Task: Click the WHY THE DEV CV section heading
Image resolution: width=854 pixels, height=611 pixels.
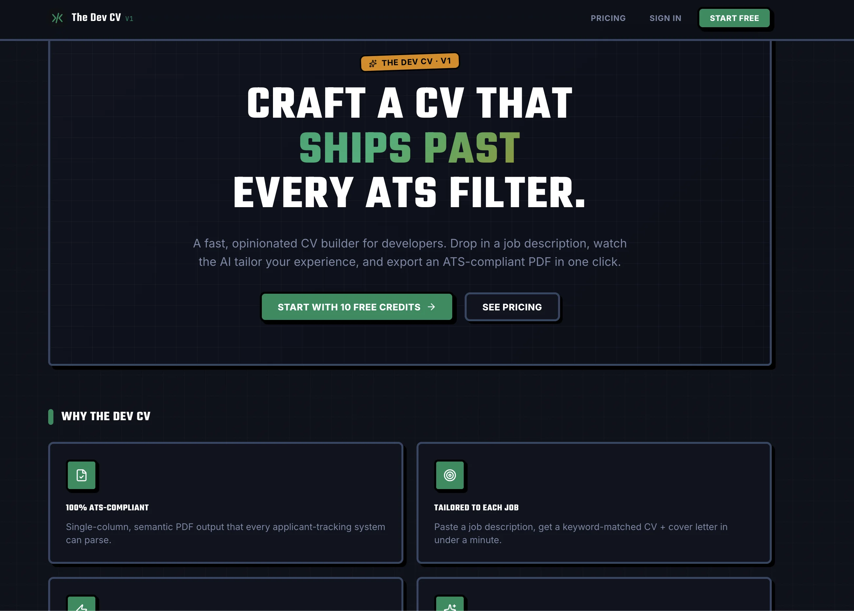Action: [x=106, y=416]
